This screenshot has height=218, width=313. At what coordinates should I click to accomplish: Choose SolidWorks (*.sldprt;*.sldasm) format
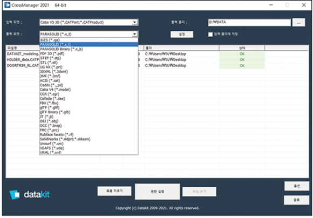pos(89,139)
